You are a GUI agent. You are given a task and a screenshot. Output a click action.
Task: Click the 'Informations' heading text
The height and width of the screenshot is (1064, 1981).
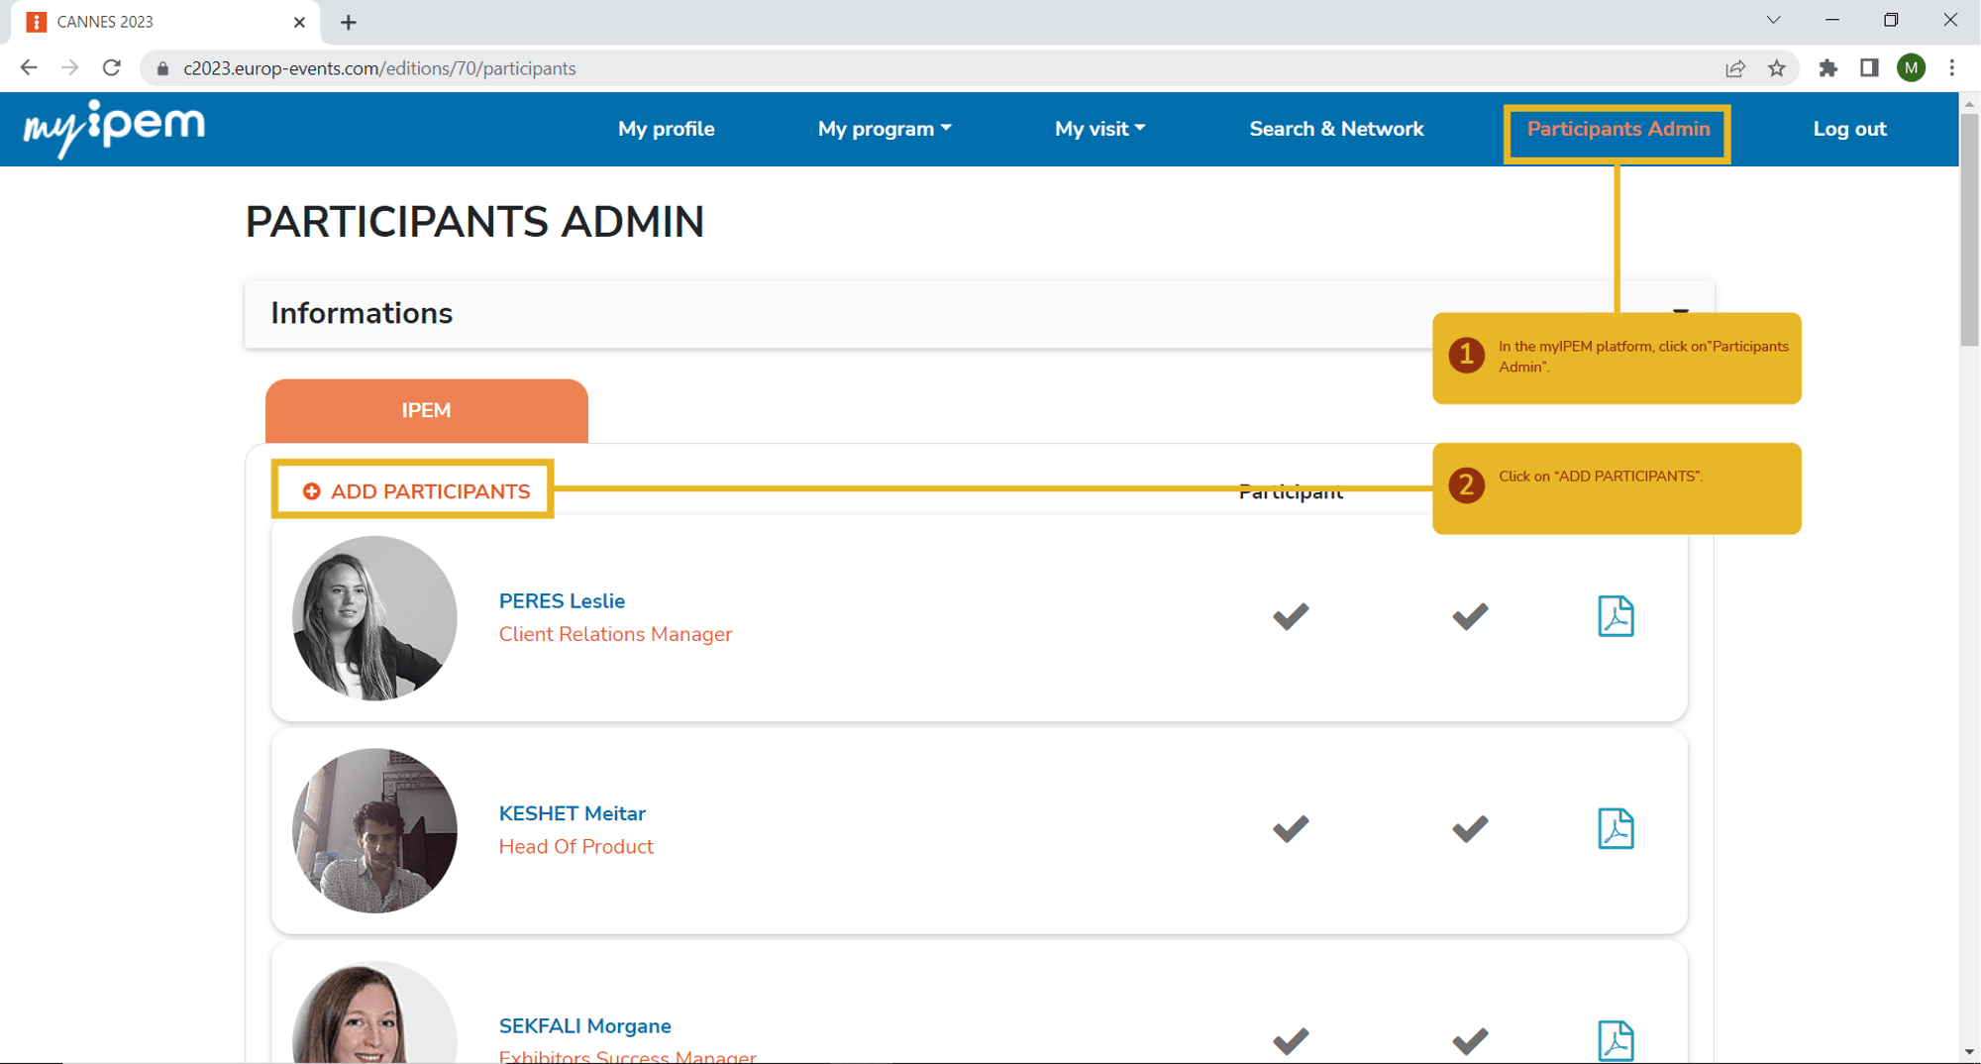pyautogui.click(x=362, y=313)
